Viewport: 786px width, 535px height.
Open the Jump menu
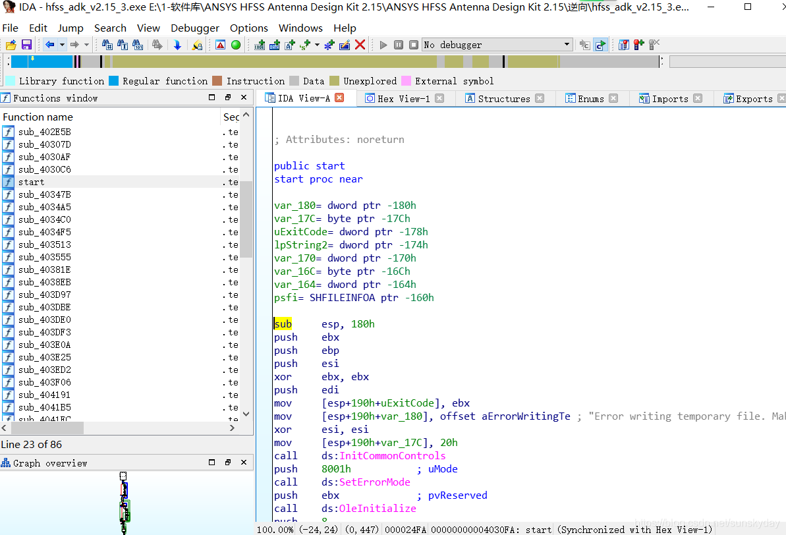click(x=70, y=28)
